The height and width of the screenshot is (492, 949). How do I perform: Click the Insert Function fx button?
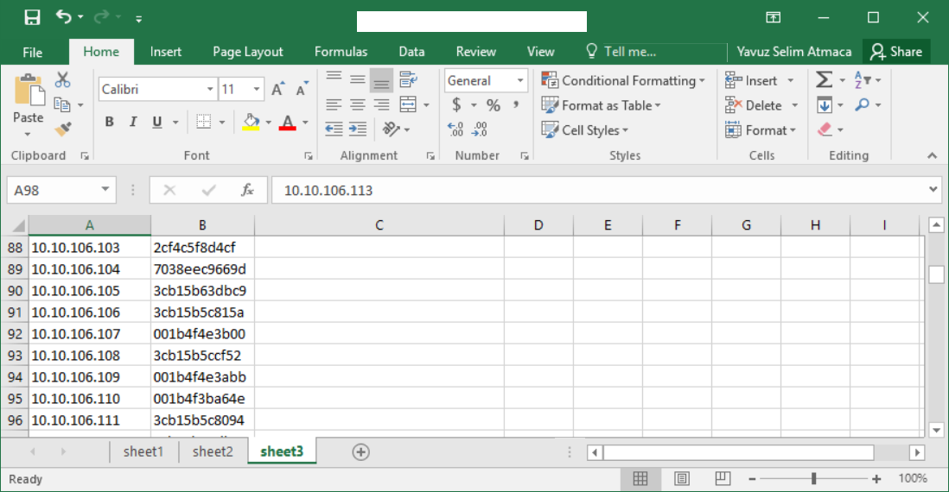pyautogui.click(x=247, y=191)
